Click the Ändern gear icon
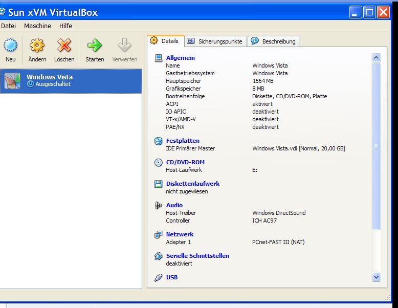 [x=37, y=46]
